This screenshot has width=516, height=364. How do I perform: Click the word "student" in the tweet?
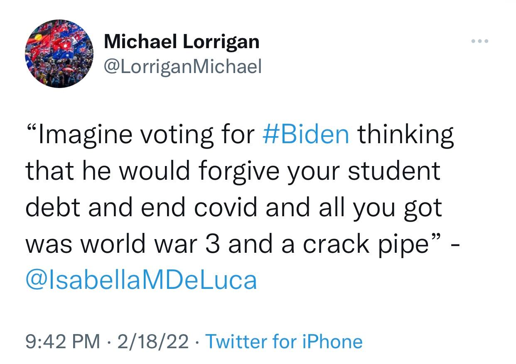click(x=393, y=171)
